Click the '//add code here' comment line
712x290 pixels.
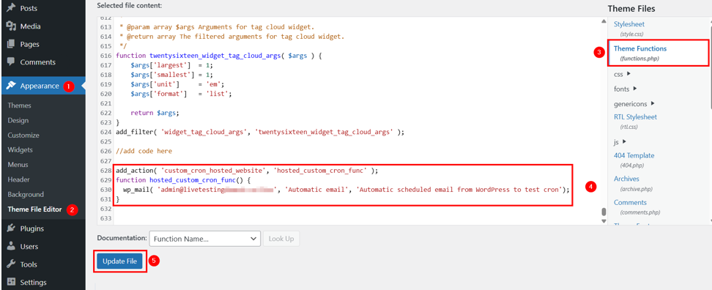144,151
